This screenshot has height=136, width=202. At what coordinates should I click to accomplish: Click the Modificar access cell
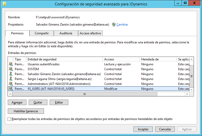tap(111, 89)
